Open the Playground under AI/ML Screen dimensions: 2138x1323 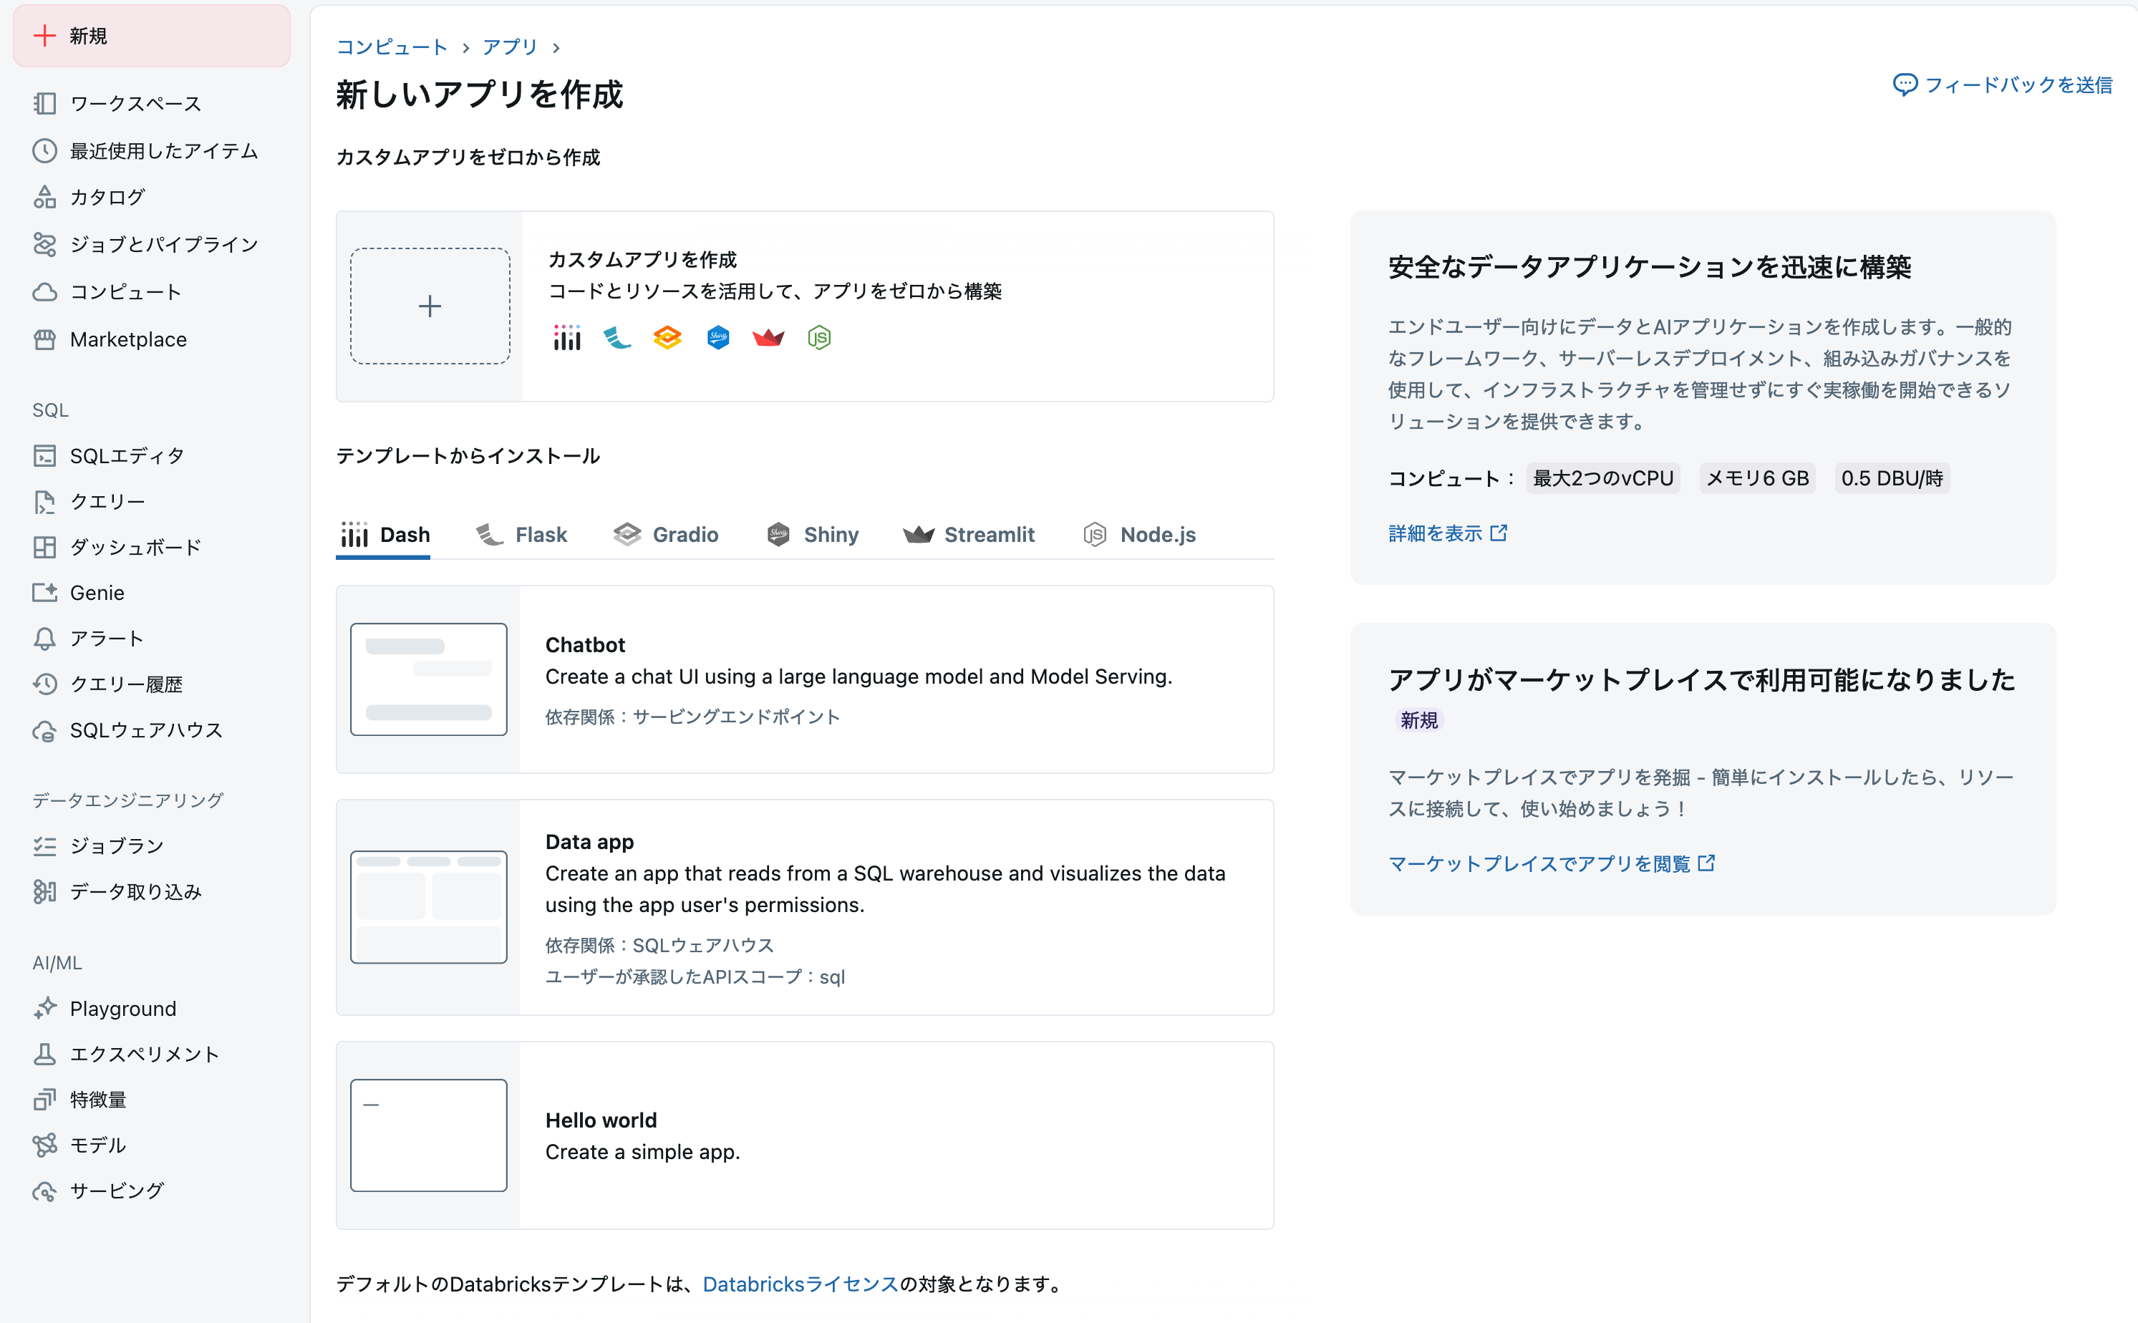pos(122,1008)
